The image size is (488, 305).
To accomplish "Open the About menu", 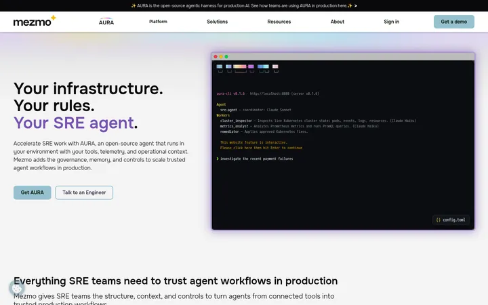I will pyautogui.click(x=338, y=22).
